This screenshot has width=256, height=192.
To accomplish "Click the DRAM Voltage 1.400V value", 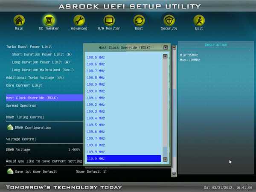I will point(74,150).
